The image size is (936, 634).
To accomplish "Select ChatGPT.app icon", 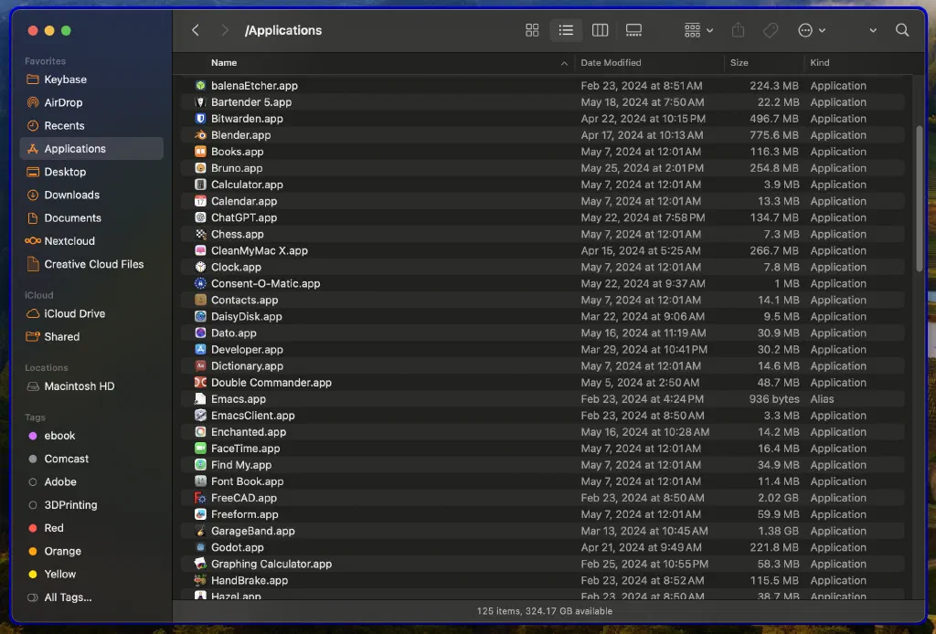I will [200, 217].
